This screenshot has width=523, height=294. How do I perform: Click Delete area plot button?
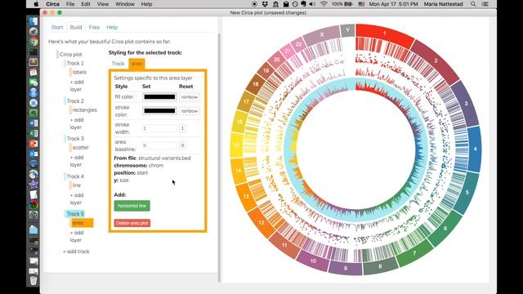(x=132, y=223)
